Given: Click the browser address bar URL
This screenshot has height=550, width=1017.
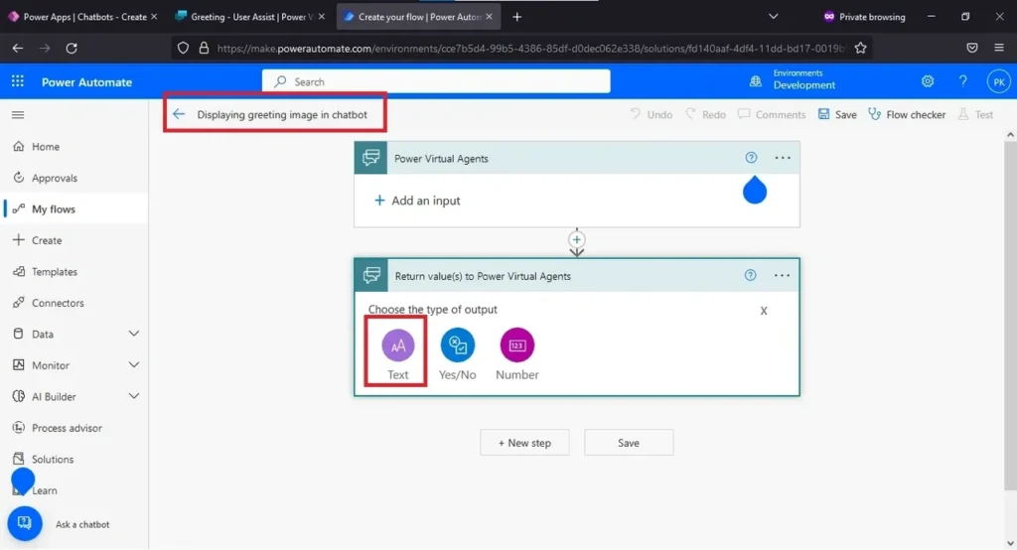Looking at the screenshot, I should [530, 48].
